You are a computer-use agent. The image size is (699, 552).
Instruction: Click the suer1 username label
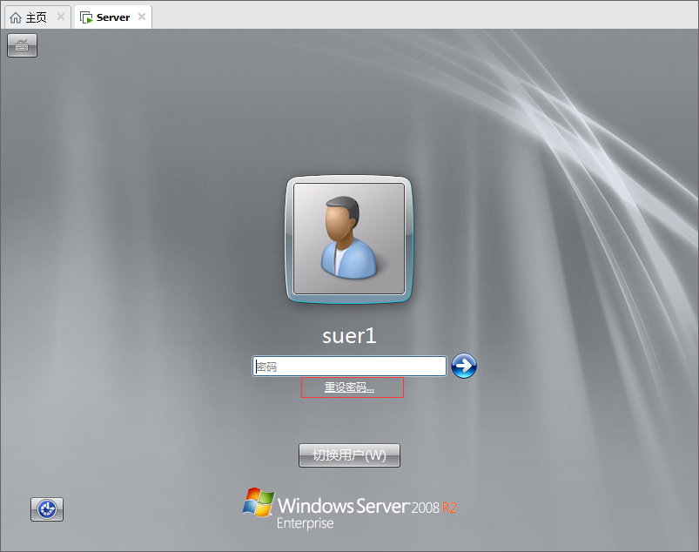tap(349, 336)
